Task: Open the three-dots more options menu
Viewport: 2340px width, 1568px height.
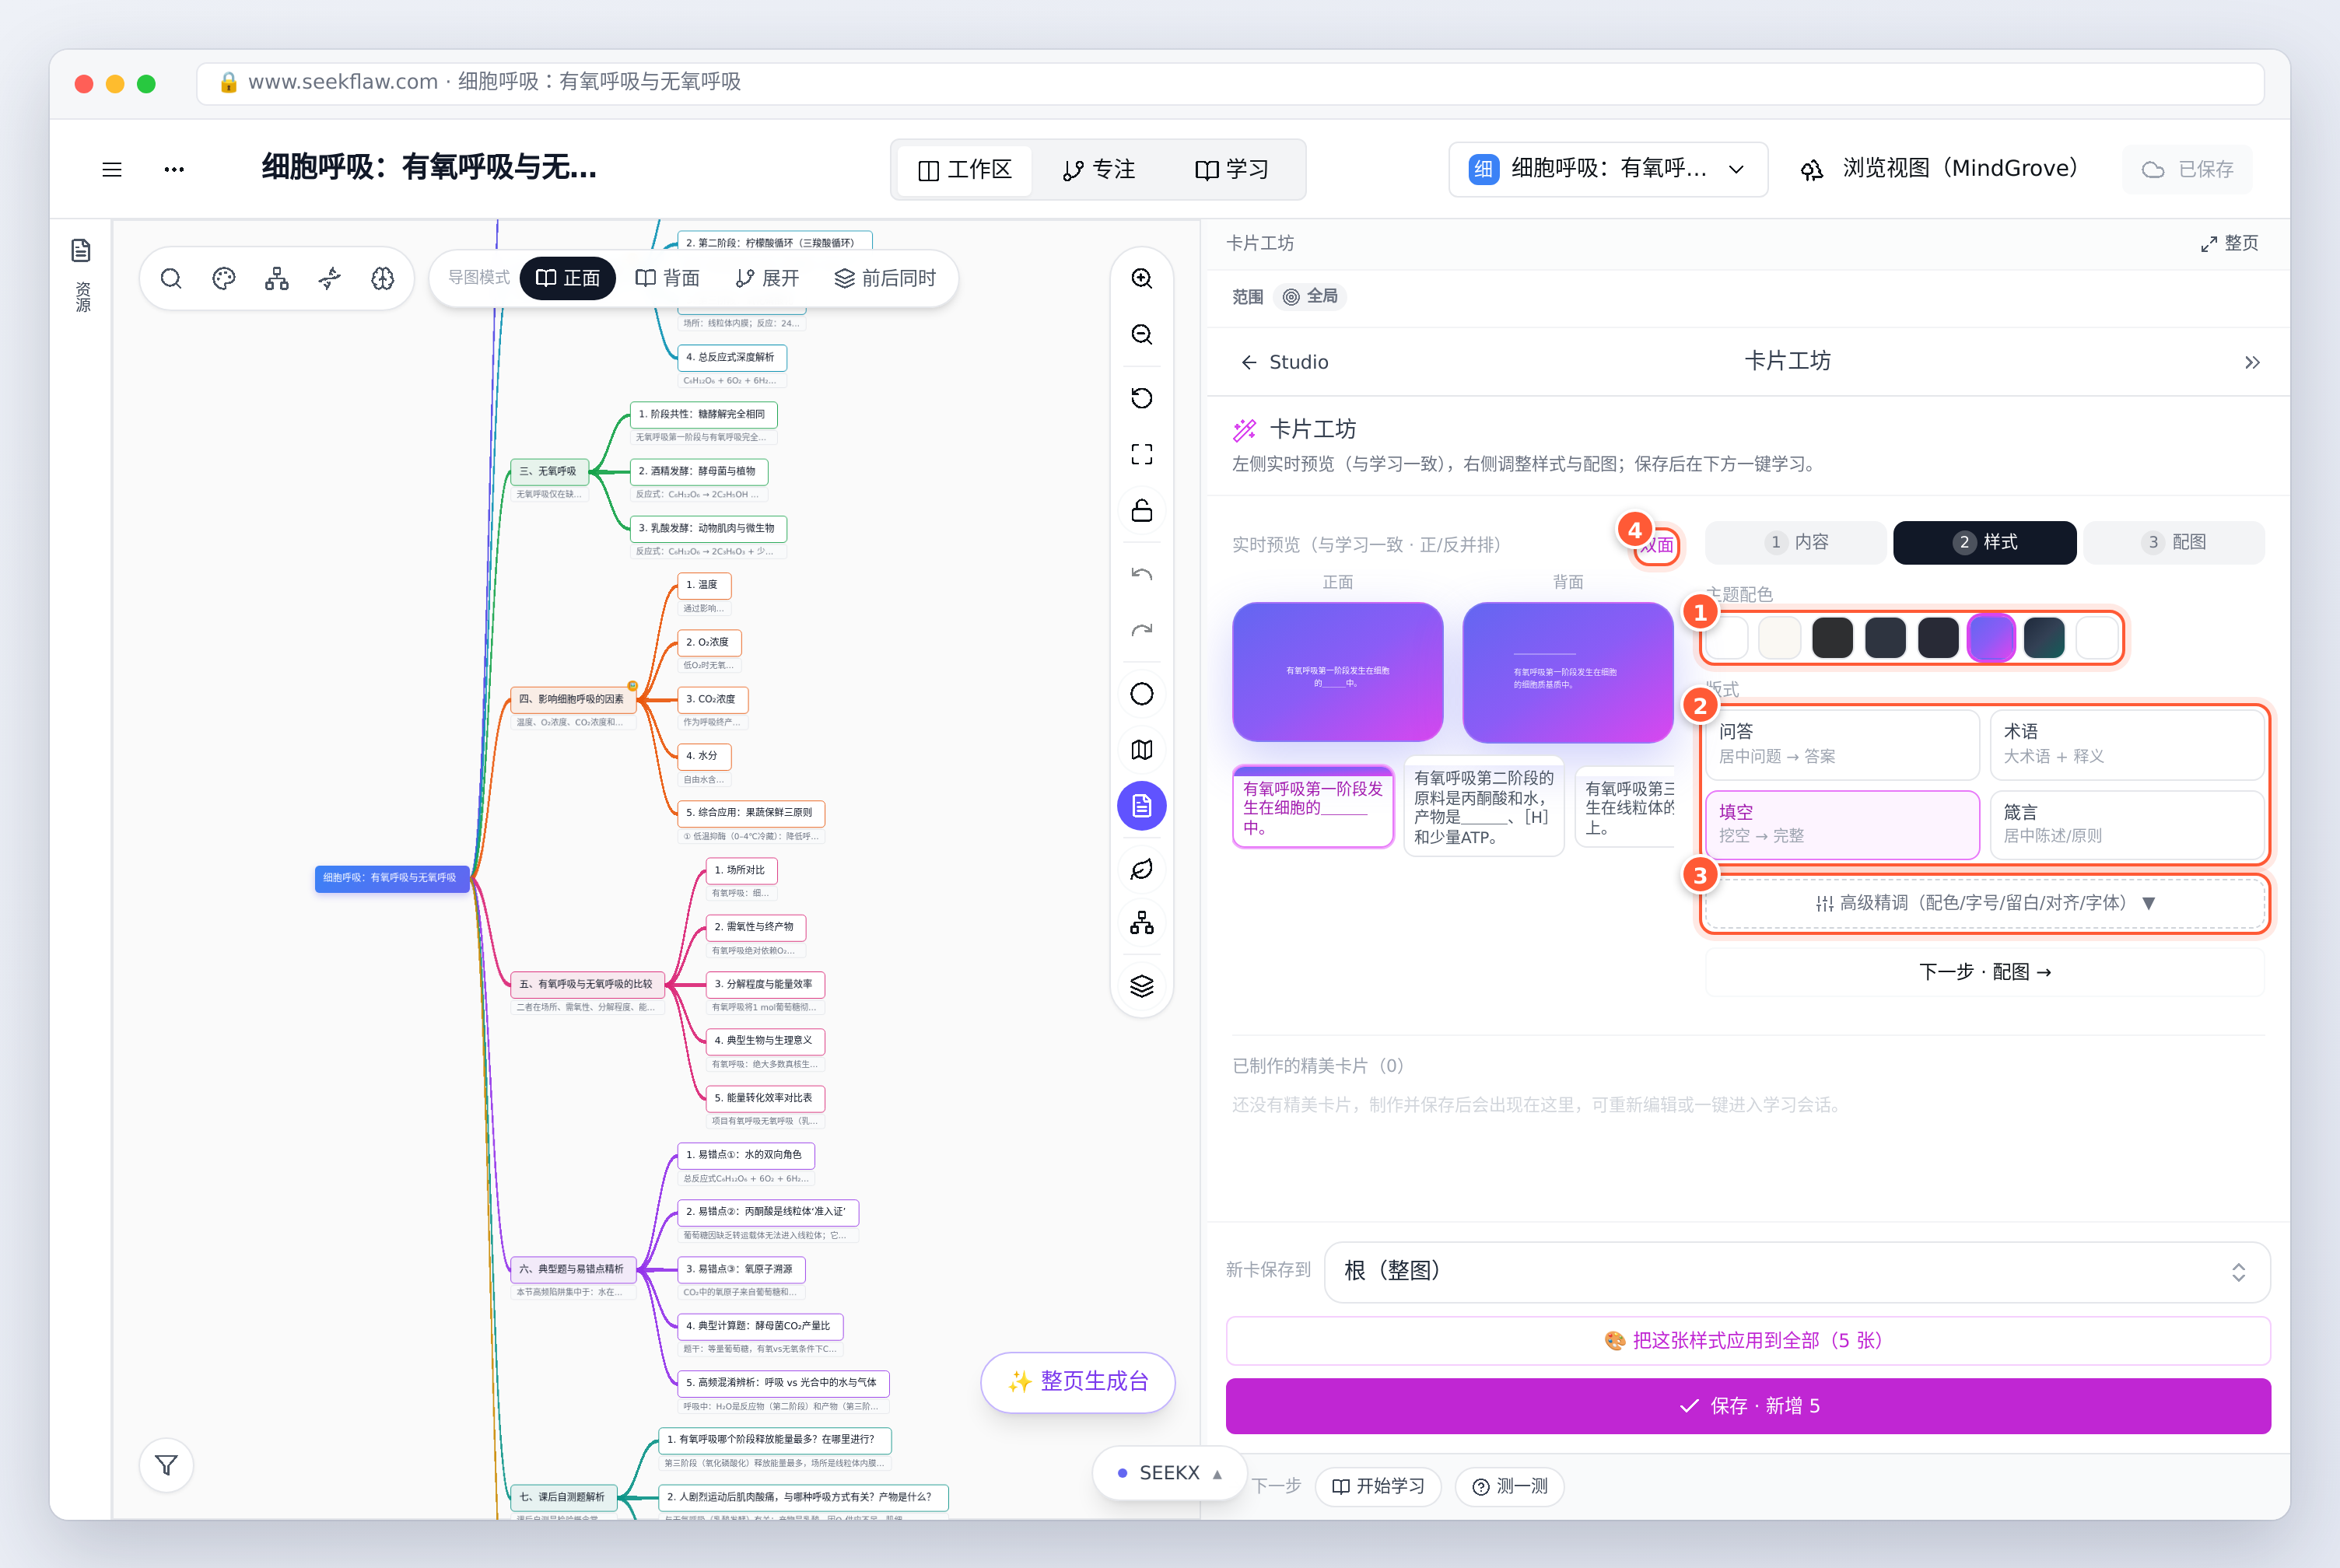Action: click(x=174, y=169)
